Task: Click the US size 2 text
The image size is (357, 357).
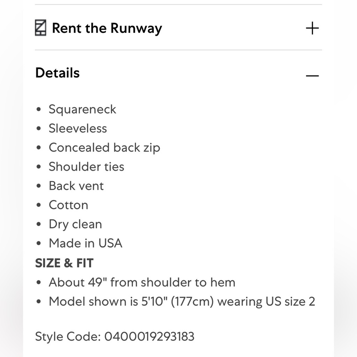Action: (x=290, y=302)
